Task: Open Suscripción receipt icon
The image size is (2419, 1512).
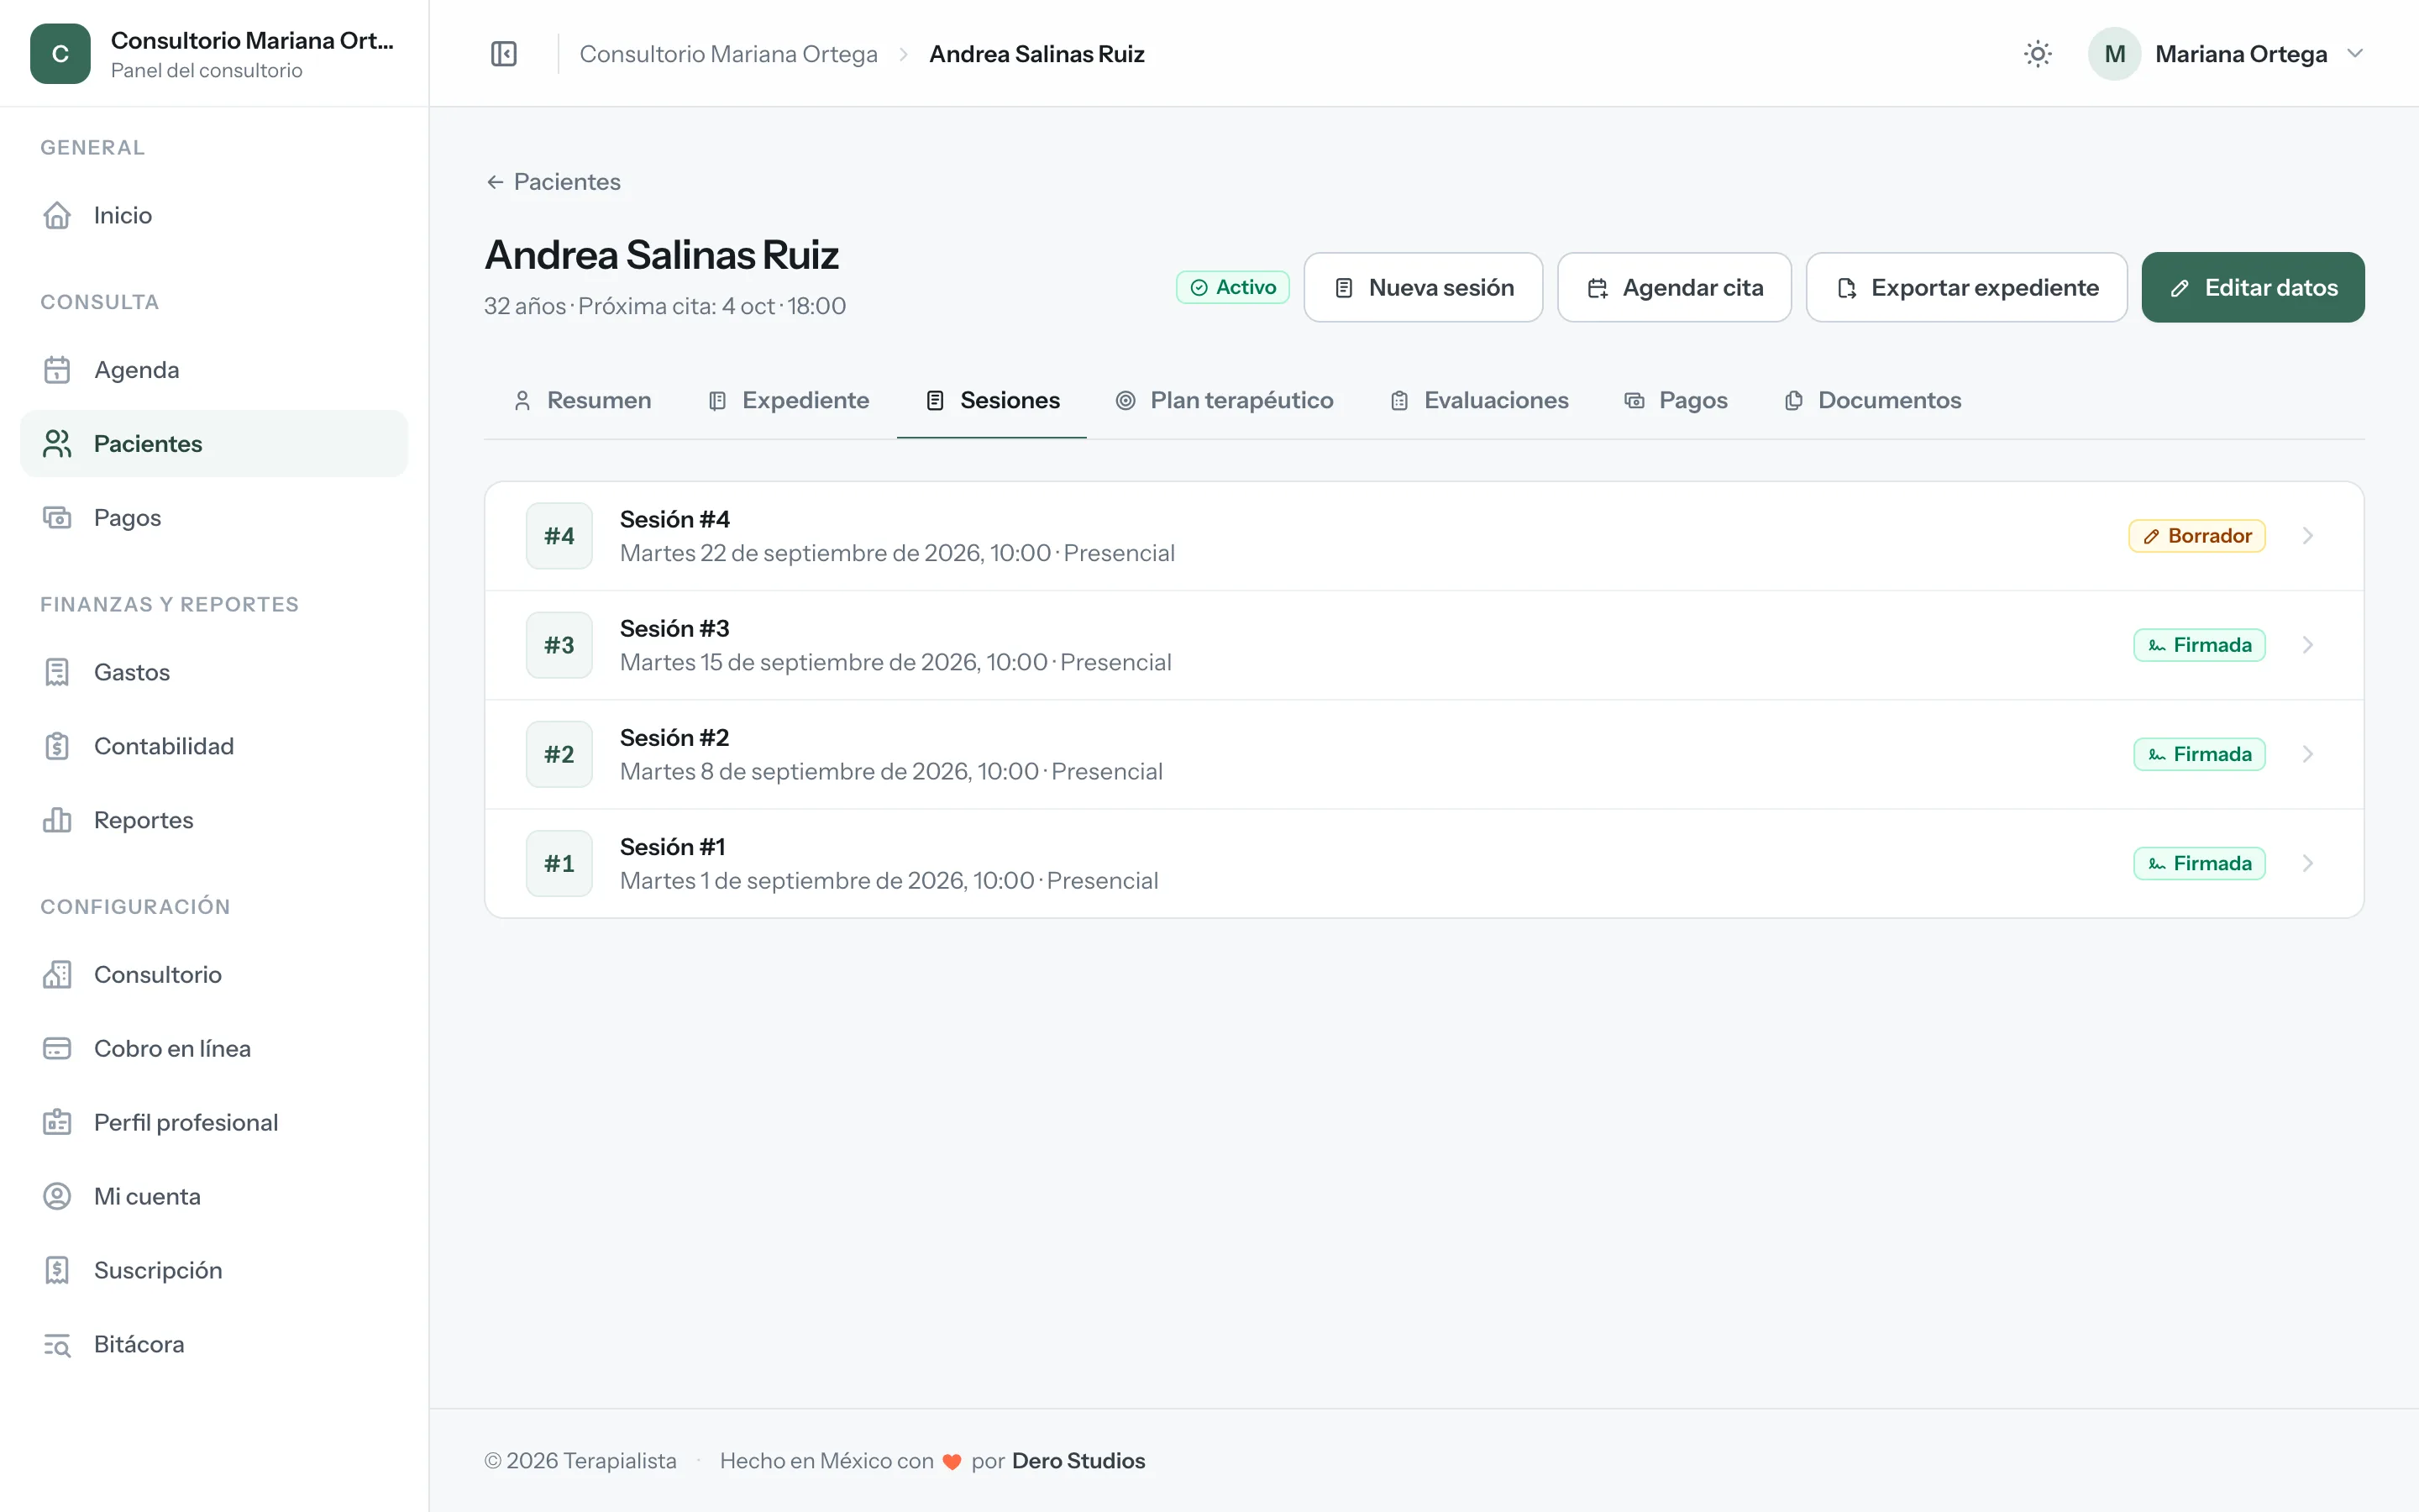Action: (x=57, y=1271)
